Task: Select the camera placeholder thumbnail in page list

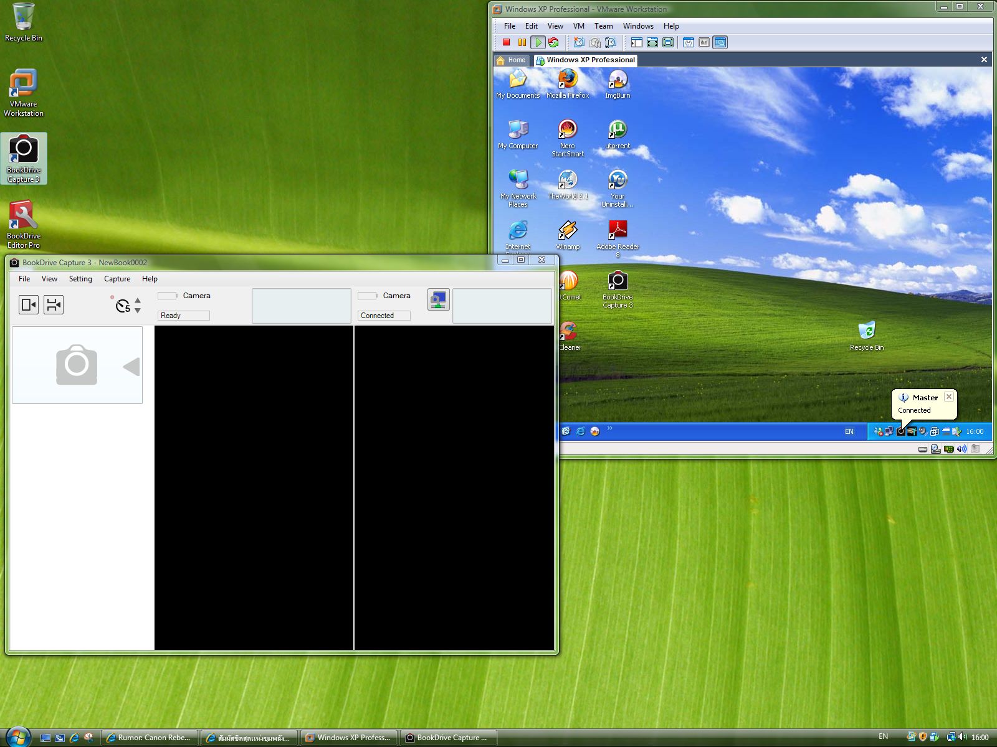Action: (x=77, y=365)
